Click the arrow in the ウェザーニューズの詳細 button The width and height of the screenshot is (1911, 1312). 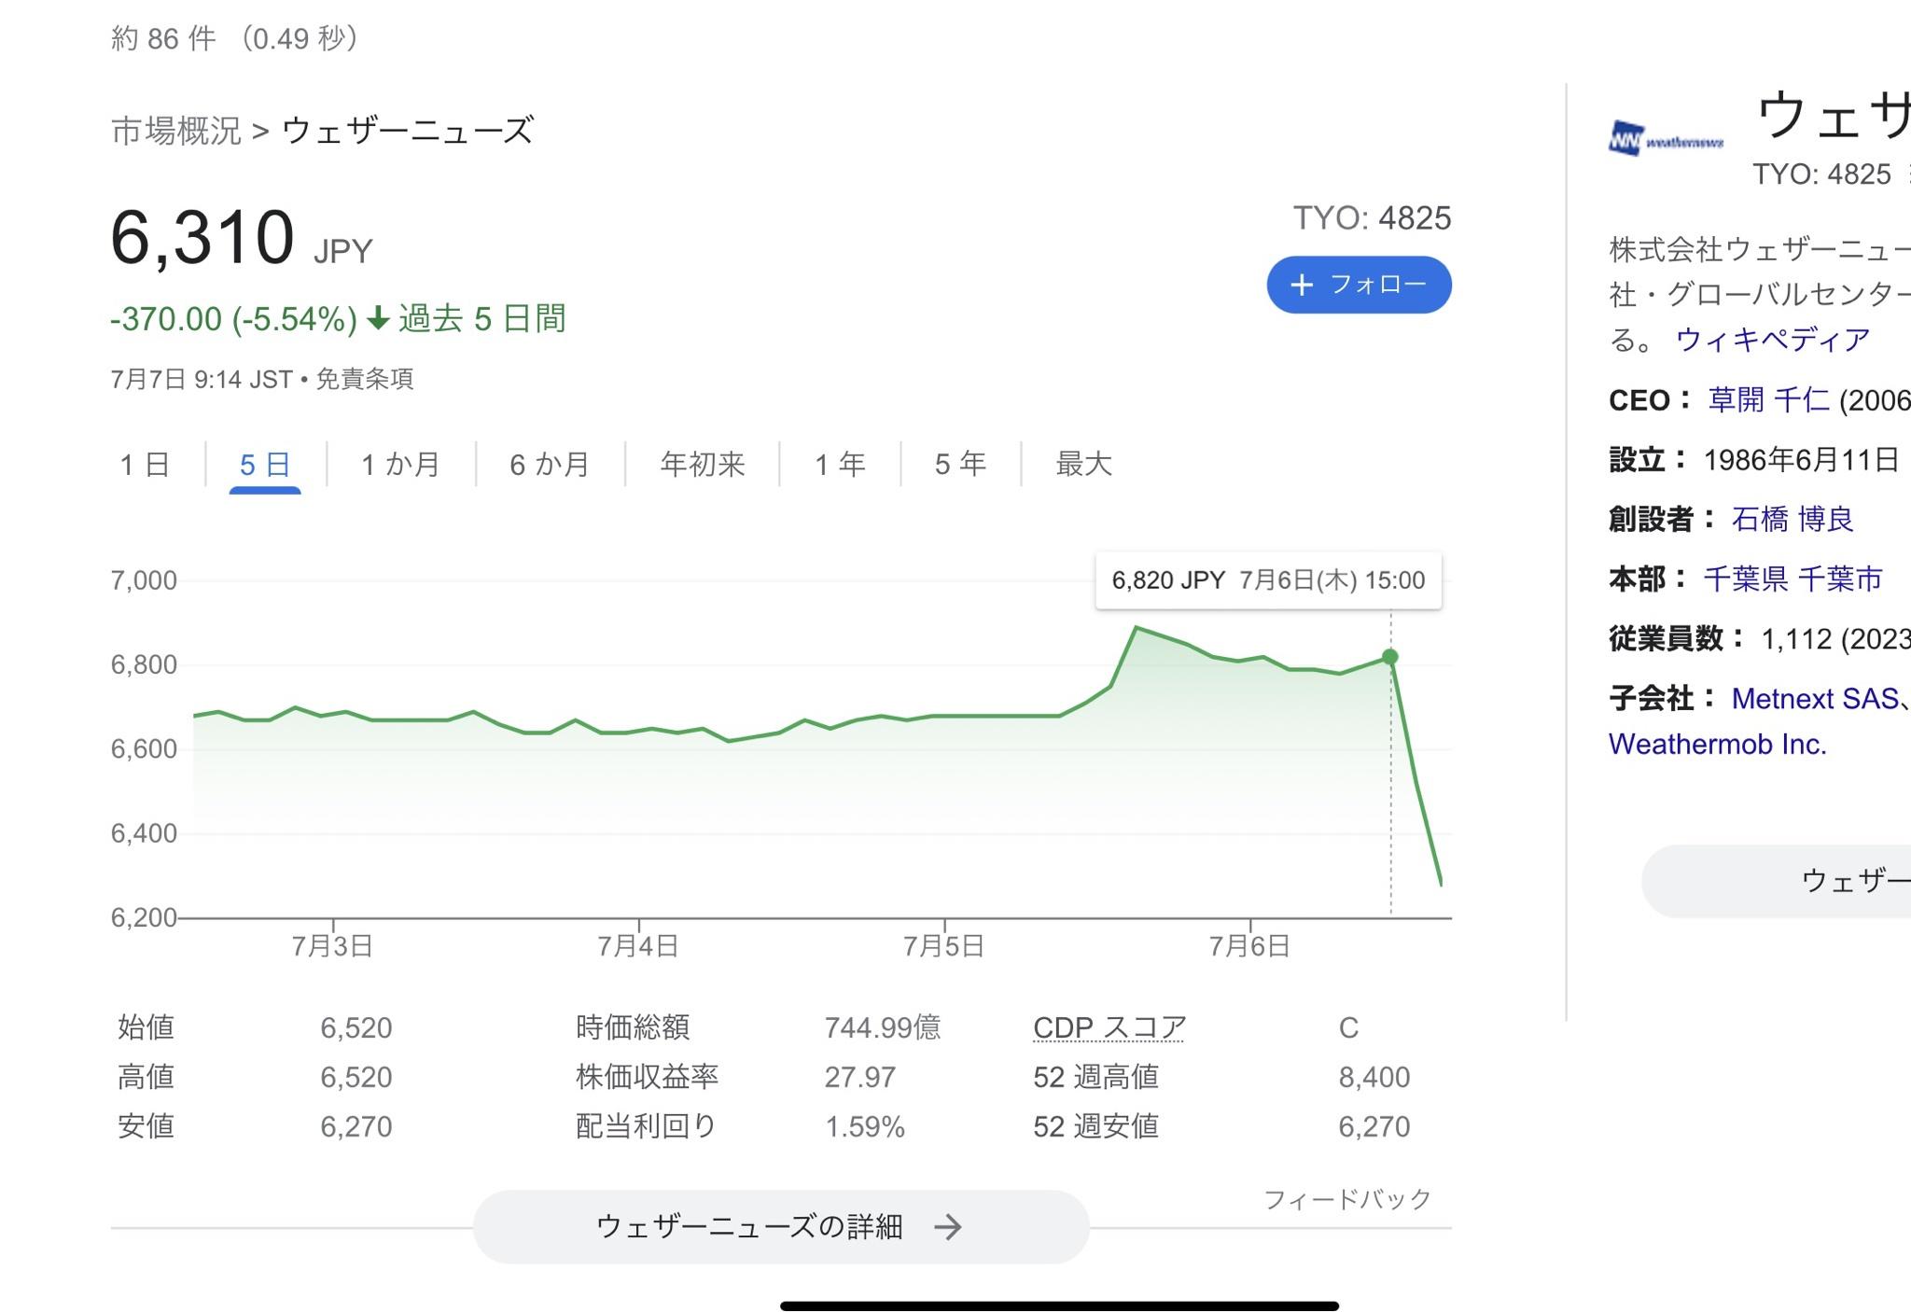point(947,1227)
